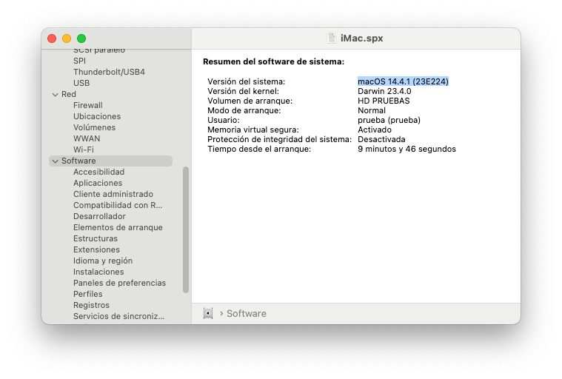Select Cliente administrado

[x=113, y=194]
